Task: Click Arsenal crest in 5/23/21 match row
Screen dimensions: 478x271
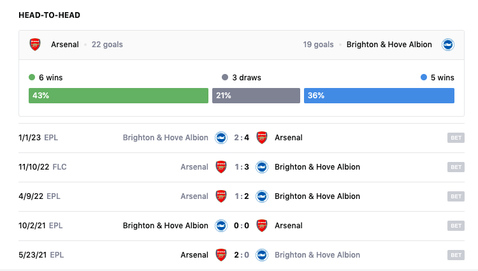Action: [221, 255]
